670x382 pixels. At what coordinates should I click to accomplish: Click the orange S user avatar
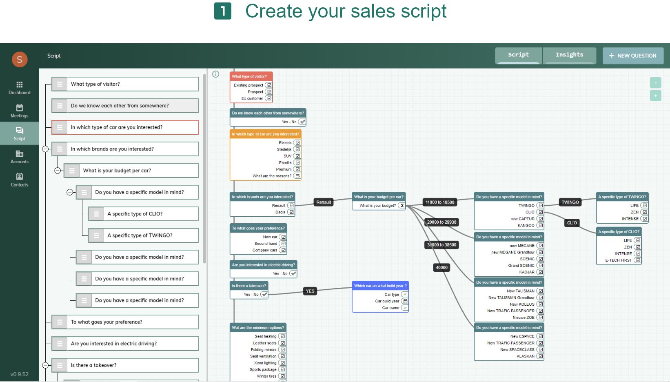tap(20, 60)
